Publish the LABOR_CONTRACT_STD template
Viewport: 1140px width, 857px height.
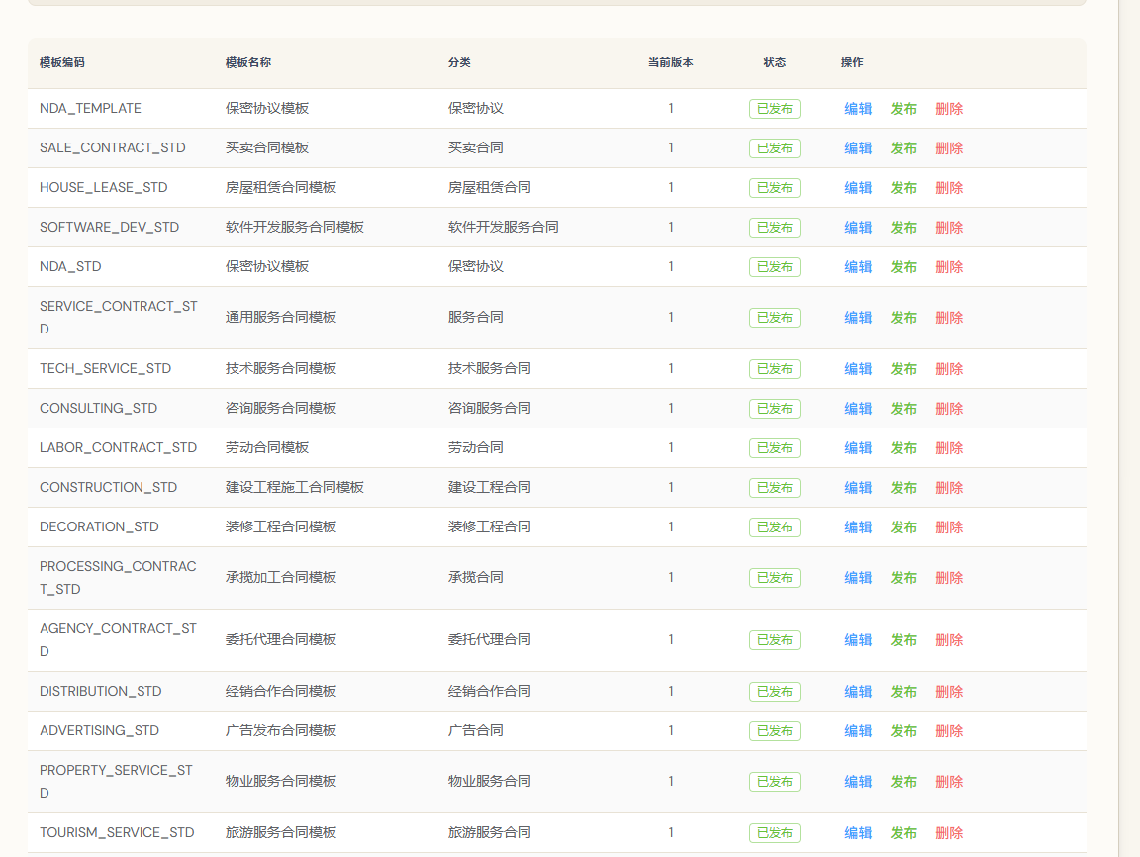tap(903, 448)
